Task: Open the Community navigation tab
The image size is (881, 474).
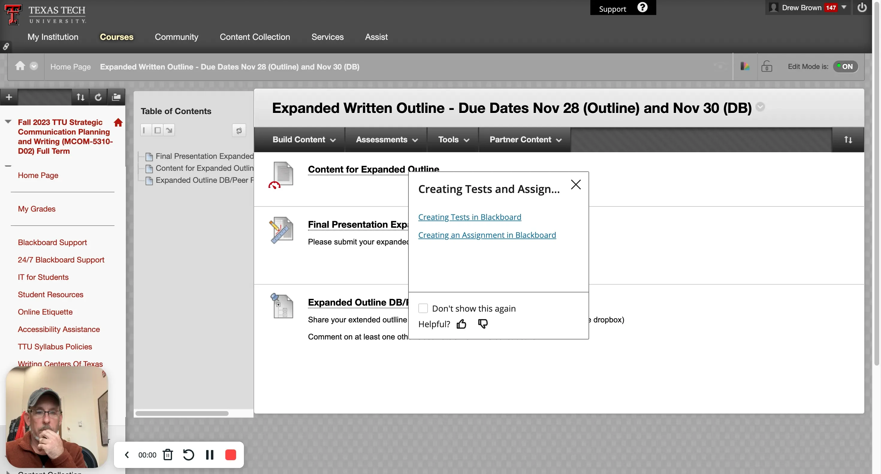Action: [x=176, y=37]
